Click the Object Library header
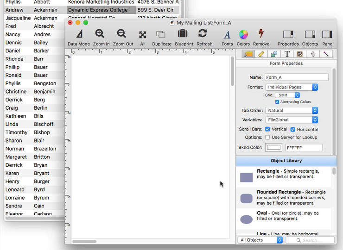 click(x=286, y=161)
